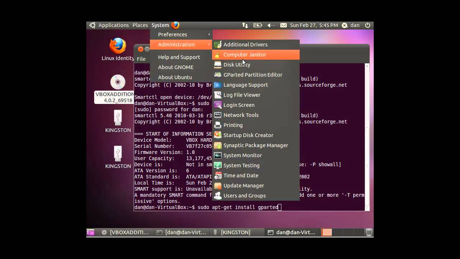
Task: Click the power shutdown icon
Action: [x=367, y=25]
